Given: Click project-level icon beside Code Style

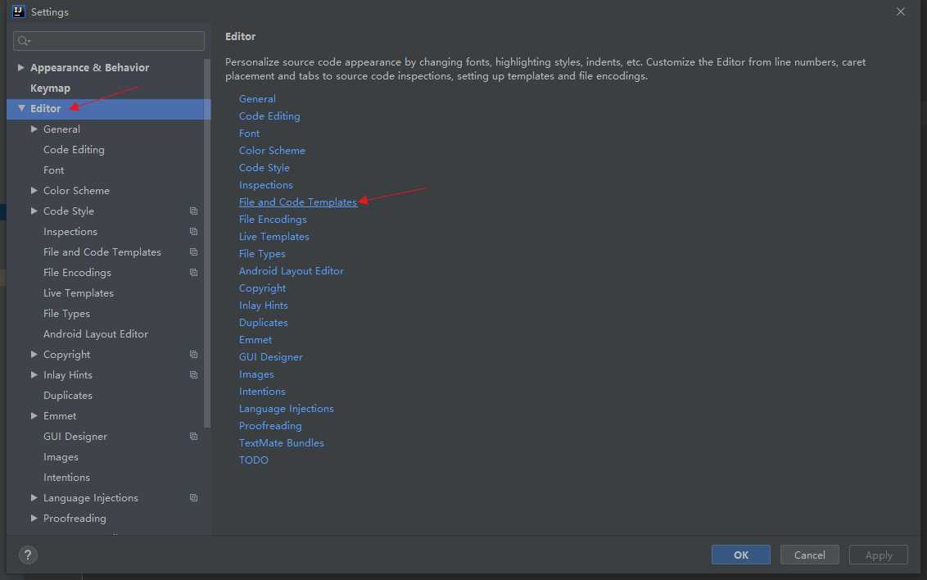Looking at the screenshot, I should [x=193, y=211].
